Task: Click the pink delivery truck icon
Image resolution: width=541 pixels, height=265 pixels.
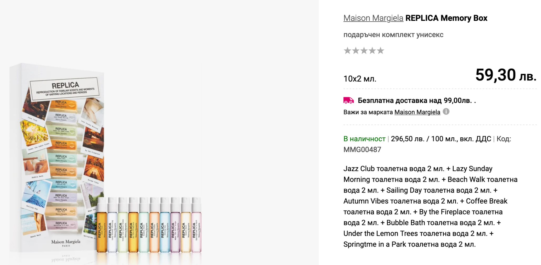Action: click(x=348, y=100)
